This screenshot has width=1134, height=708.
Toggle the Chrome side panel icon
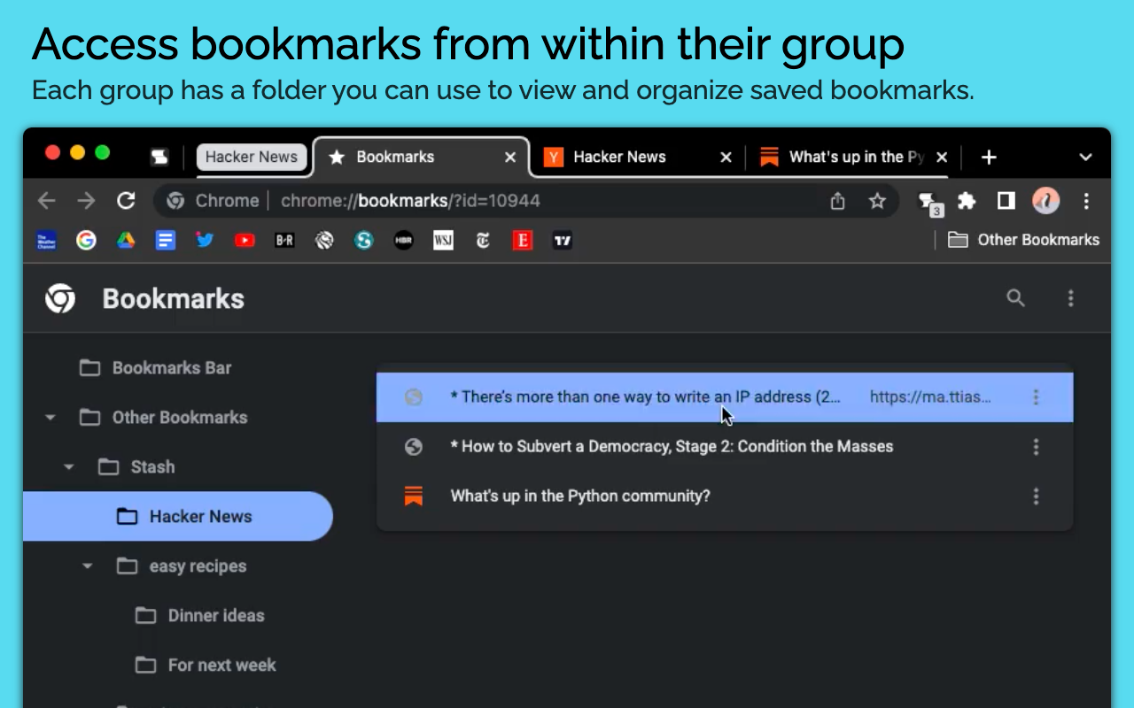tap(1006, 201)
